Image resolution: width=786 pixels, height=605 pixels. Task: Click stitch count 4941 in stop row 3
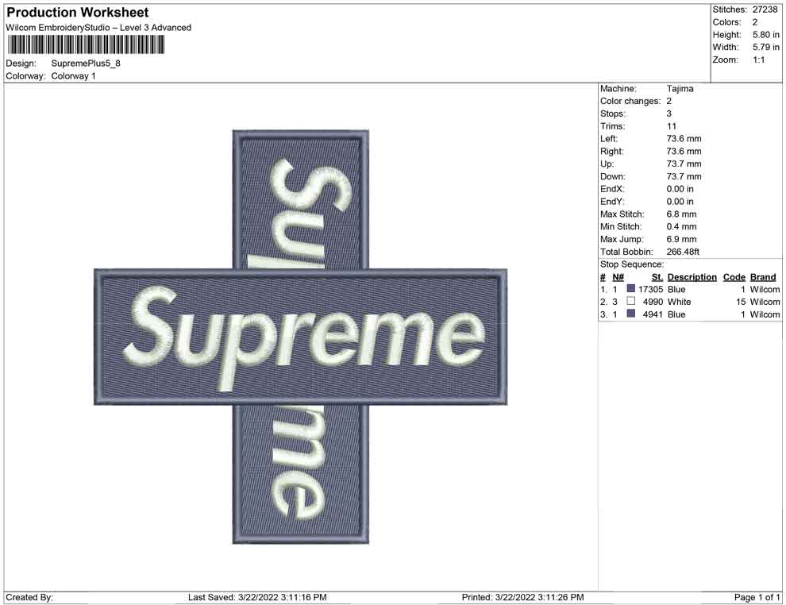click(x=653, y=314)
